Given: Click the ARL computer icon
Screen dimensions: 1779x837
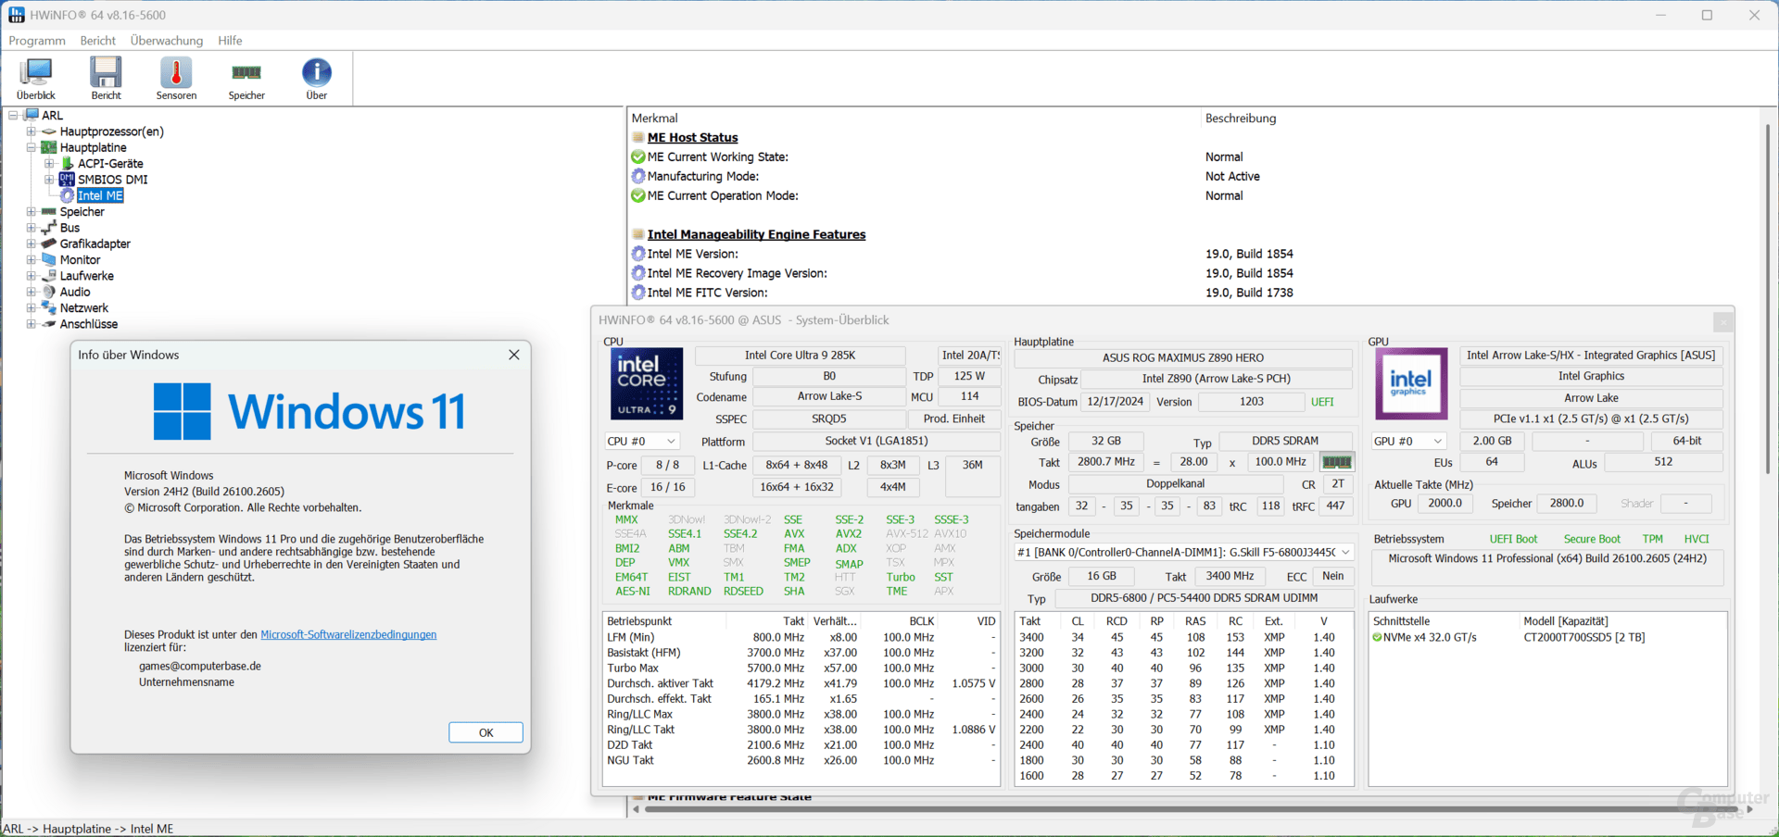Looking at the screenshot, I should click(x=32, y=115).
